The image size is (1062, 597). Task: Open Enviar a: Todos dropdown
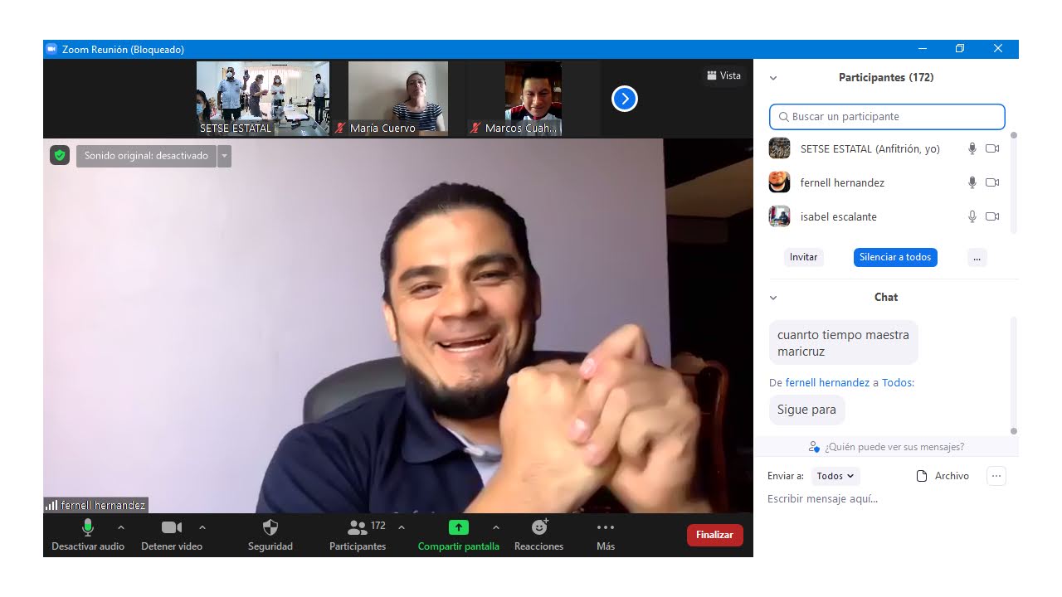point(835,476)
